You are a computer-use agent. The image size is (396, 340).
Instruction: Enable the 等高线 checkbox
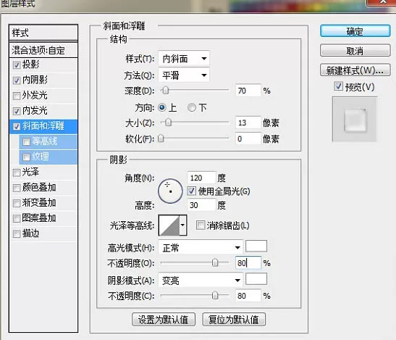point(26,141)
